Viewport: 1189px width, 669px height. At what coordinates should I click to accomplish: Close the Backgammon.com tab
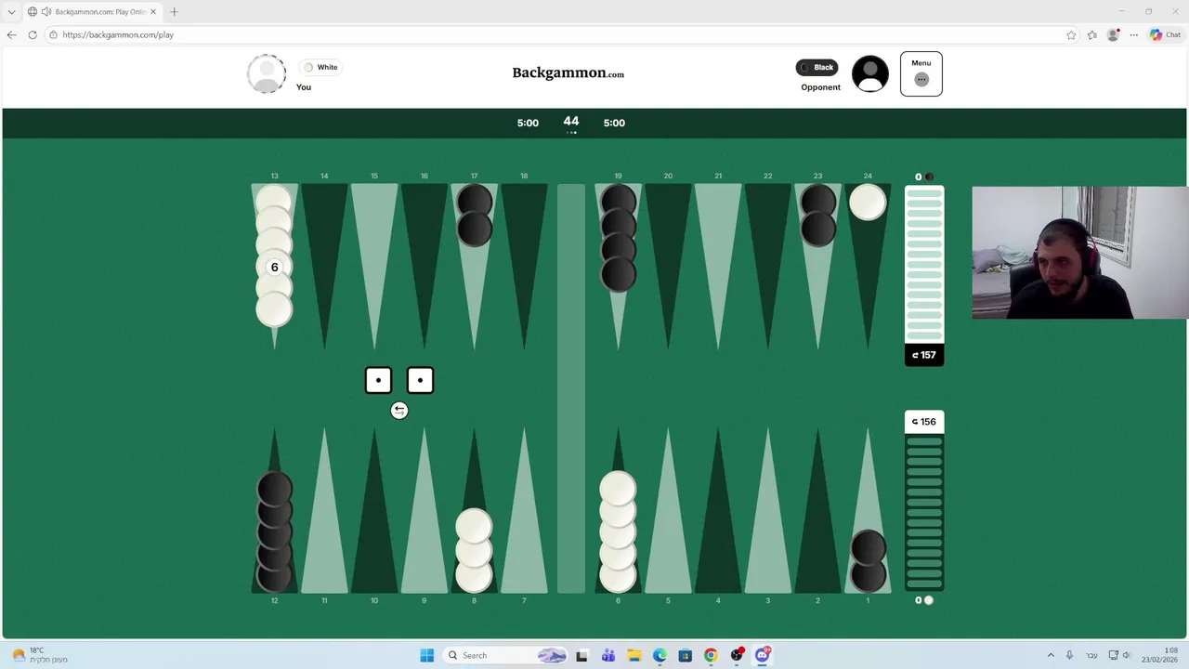point(153,12)
